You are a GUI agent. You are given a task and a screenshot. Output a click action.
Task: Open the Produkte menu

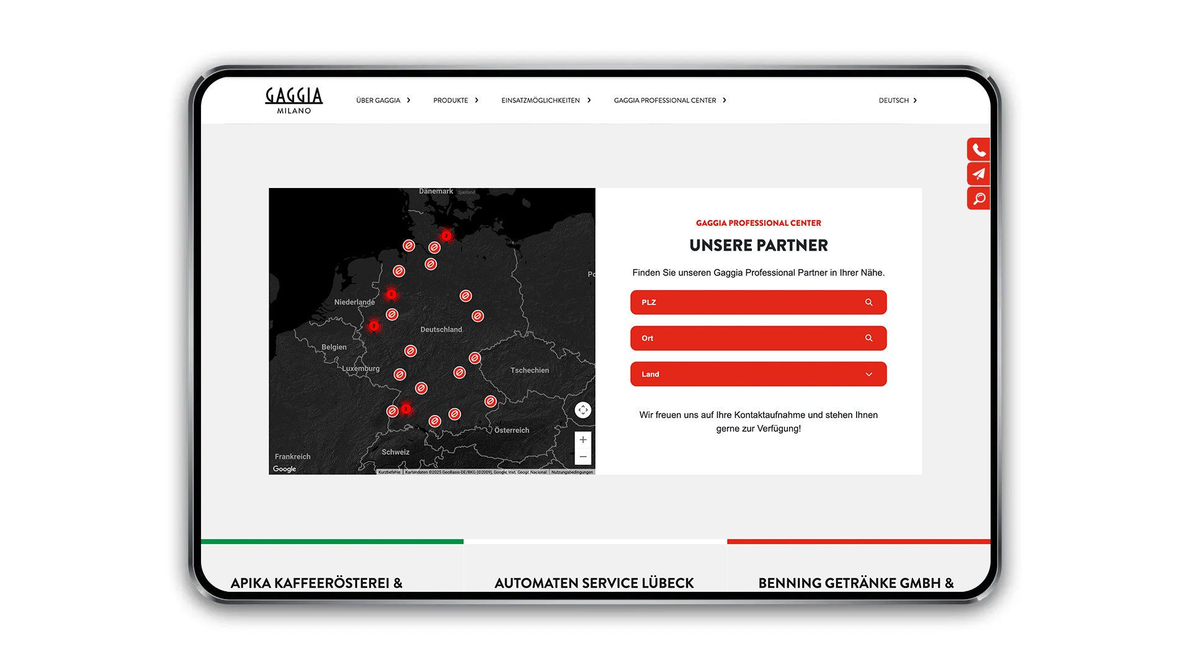click(450, 100)
